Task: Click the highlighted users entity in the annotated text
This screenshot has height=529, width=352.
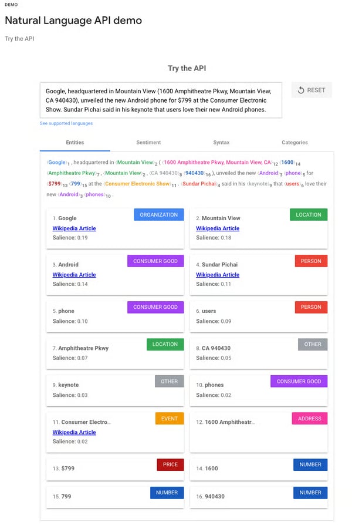Action: pyautogui.click(x=292, y=184)
